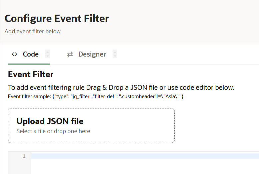
Task: Click the down arrow beside Code tab
Action: pos(48,56)
